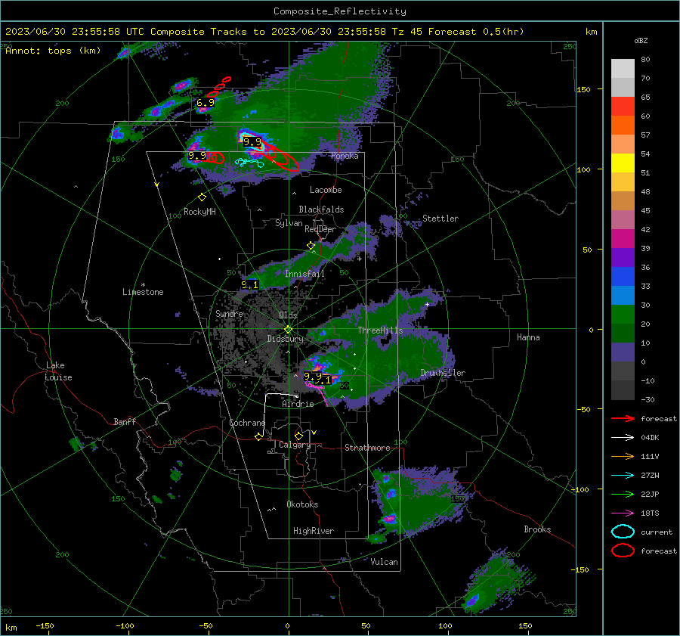The image size is (680, 636).
Task: Click the 'Forecast 0.5(hr)' header text
Action: pos(476,32)
